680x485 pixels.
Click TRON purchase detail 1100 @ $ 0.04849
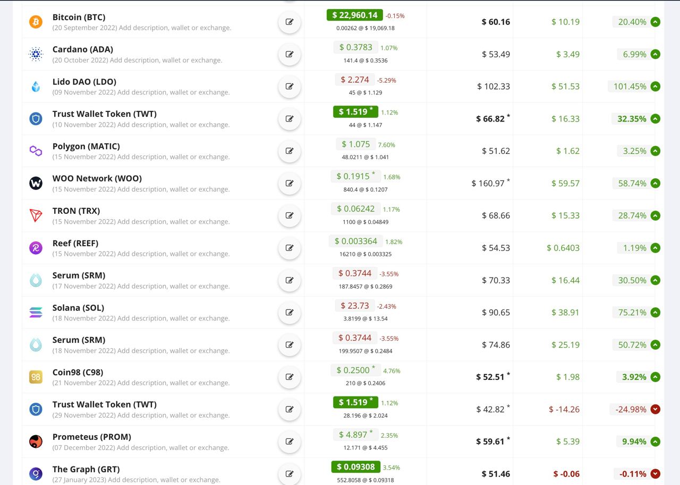pos(365,222)
